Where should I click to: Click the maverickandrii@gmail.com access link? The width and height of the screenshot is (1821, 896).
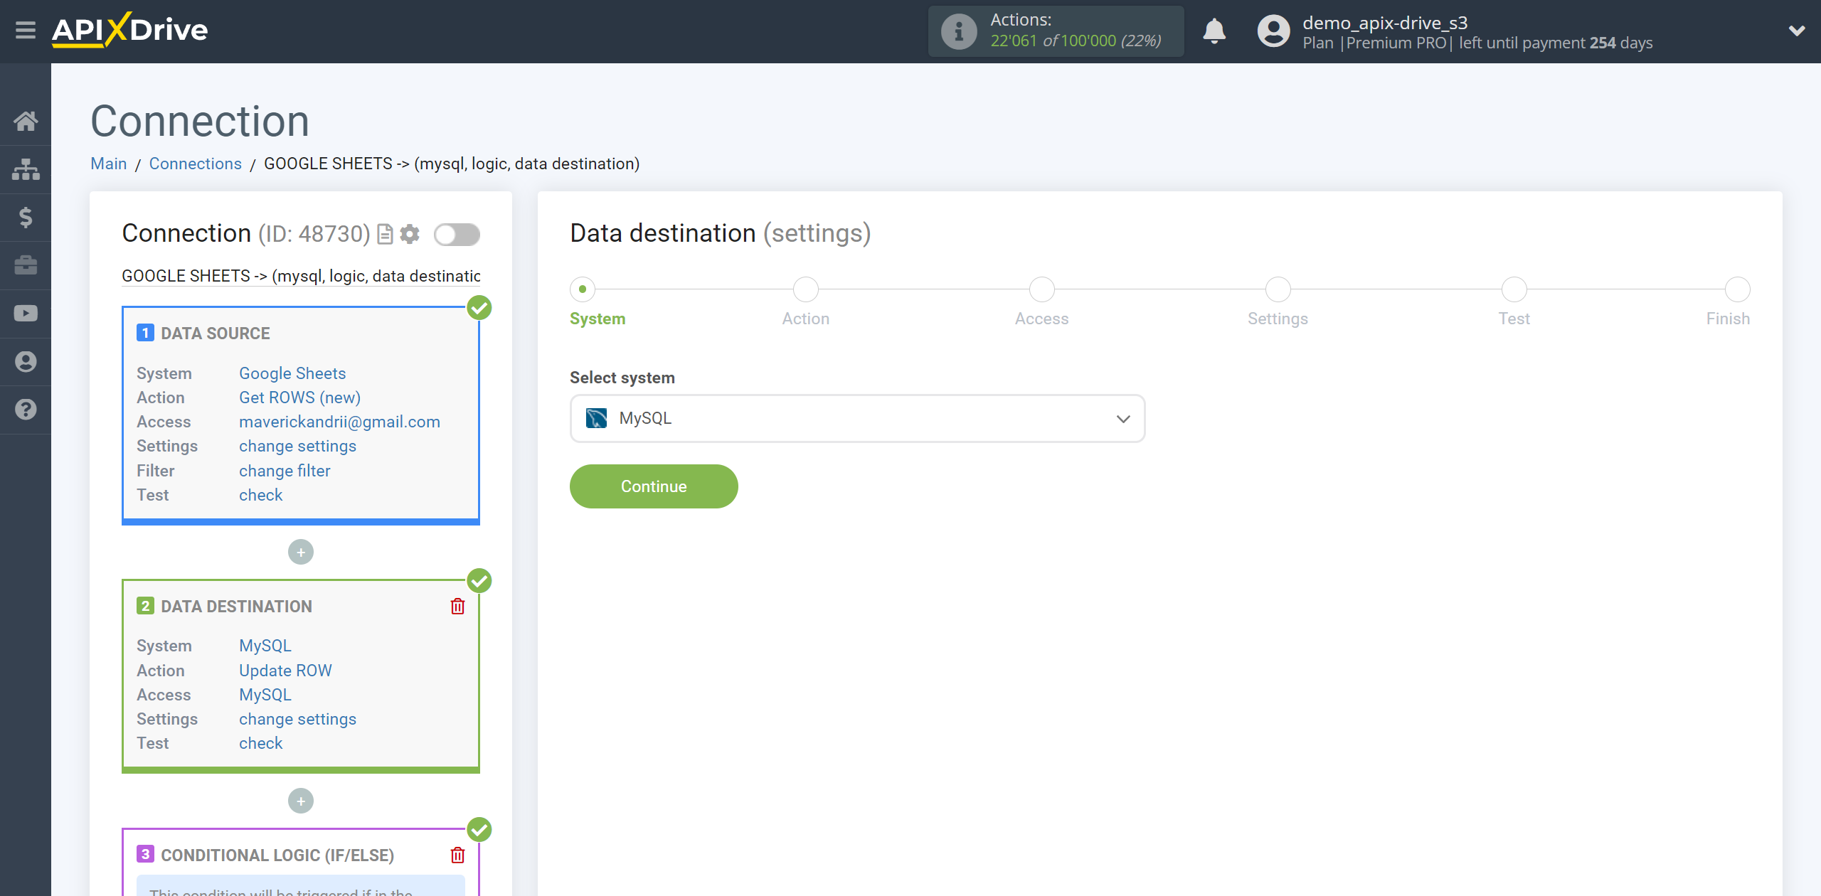339,422
